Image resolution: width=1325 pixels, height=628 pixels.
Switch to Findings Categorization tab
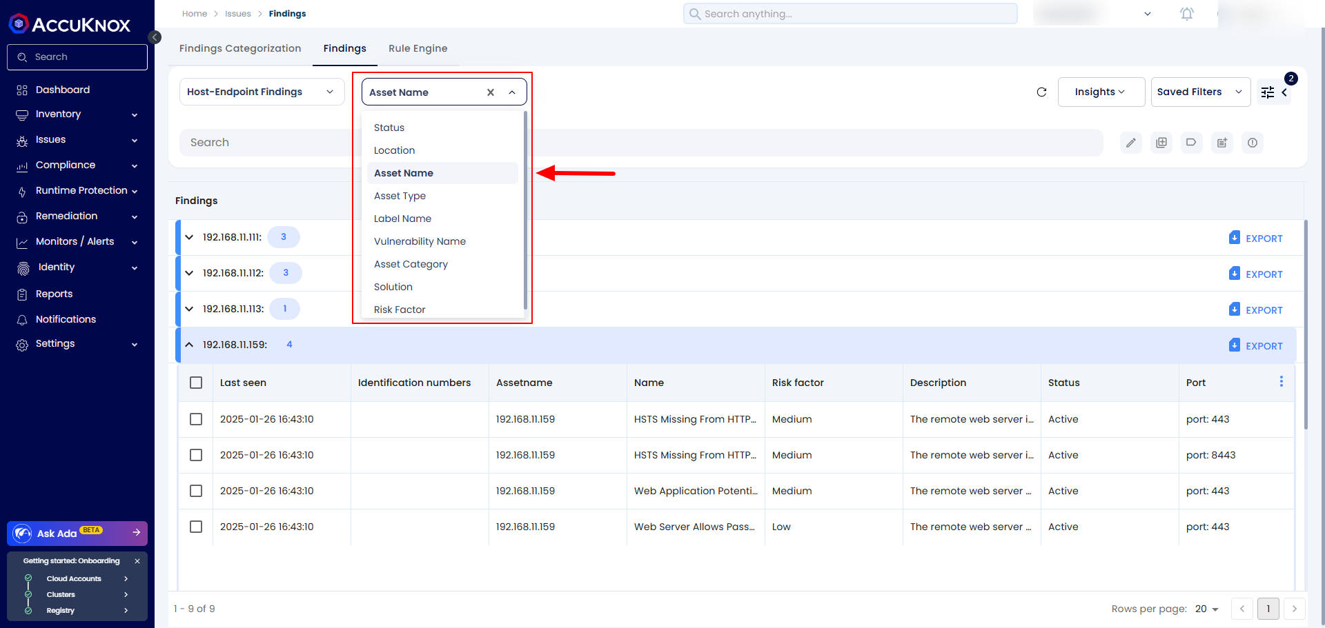[240, 48]
